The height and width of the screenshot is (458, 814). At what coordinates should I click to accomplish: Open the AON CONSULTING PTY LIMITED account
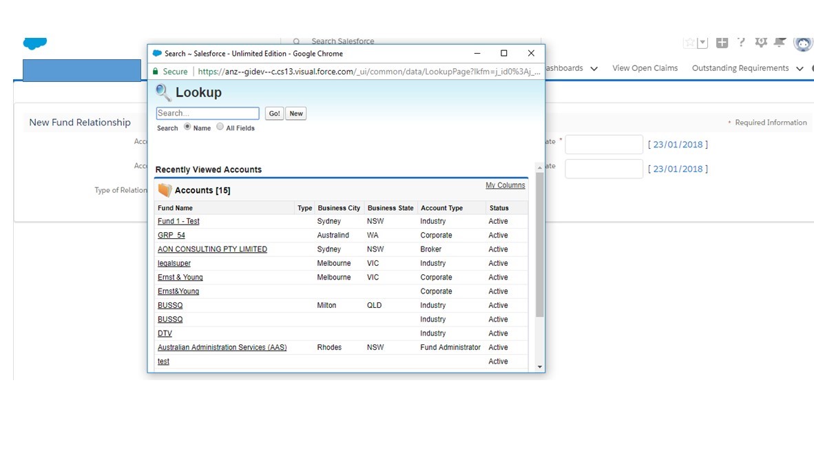tap(212, 249)
